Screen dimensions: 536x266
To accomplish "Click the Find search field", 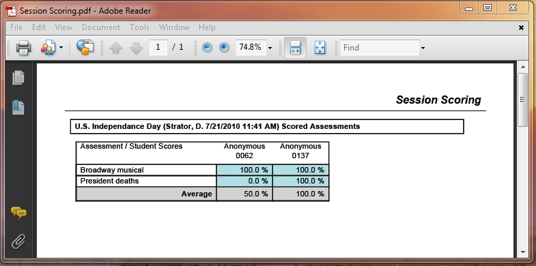I will 380,48.
